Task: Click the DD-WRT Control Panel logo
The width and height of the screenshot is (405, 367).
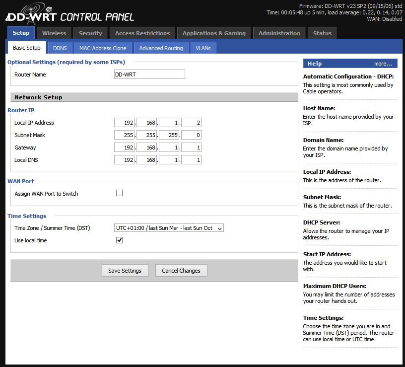Action: tap(70, 14)
